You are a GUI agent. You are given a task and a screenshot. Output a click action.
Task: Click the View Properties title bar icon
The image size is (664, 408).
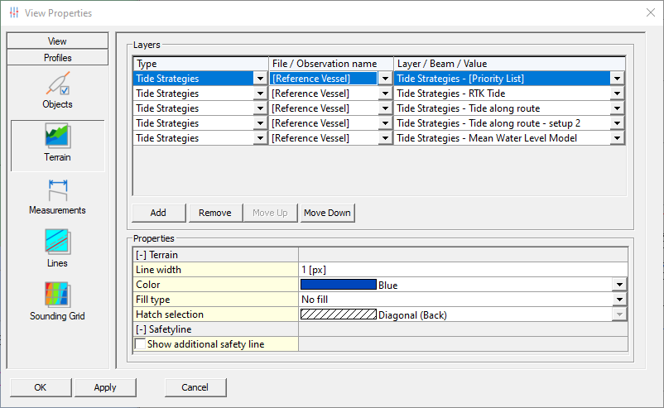pyautogui.click(x=14, y=13)
